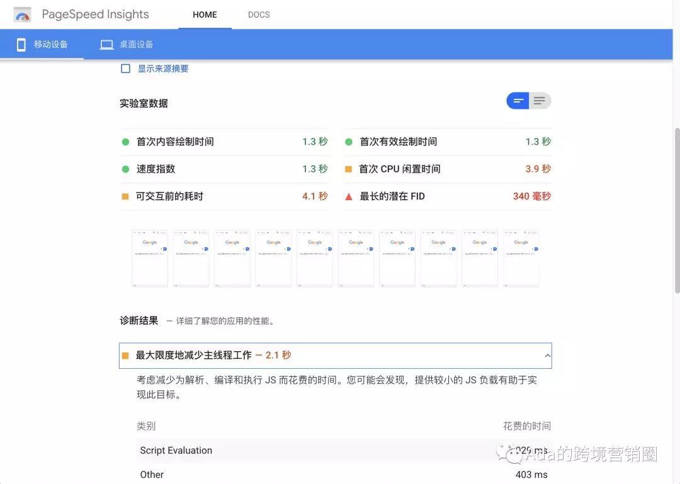Select the expanded list view toggle

coord(540,100)
